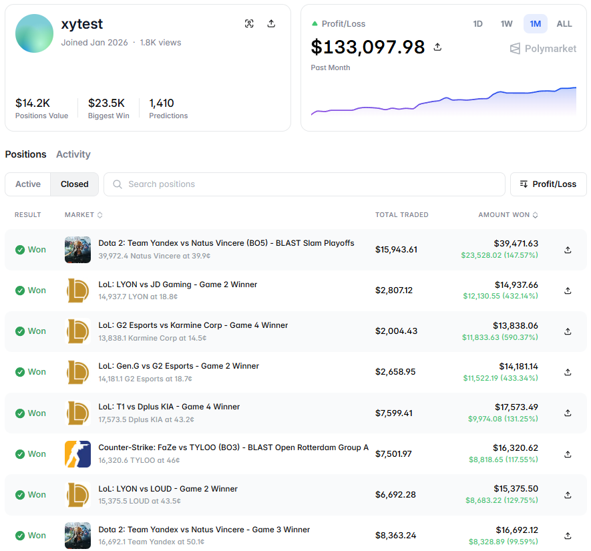This screenshot has height=551, width=591.
Task: Open the Positions tab
Action: (x=25, y=154)
